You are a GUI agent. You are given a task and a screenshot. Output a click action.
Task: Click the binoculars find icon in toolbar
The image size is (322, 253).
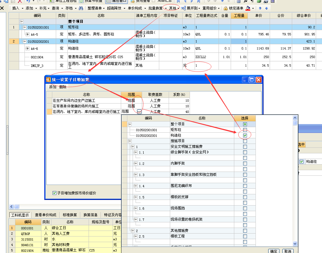[x=81, y=8]
